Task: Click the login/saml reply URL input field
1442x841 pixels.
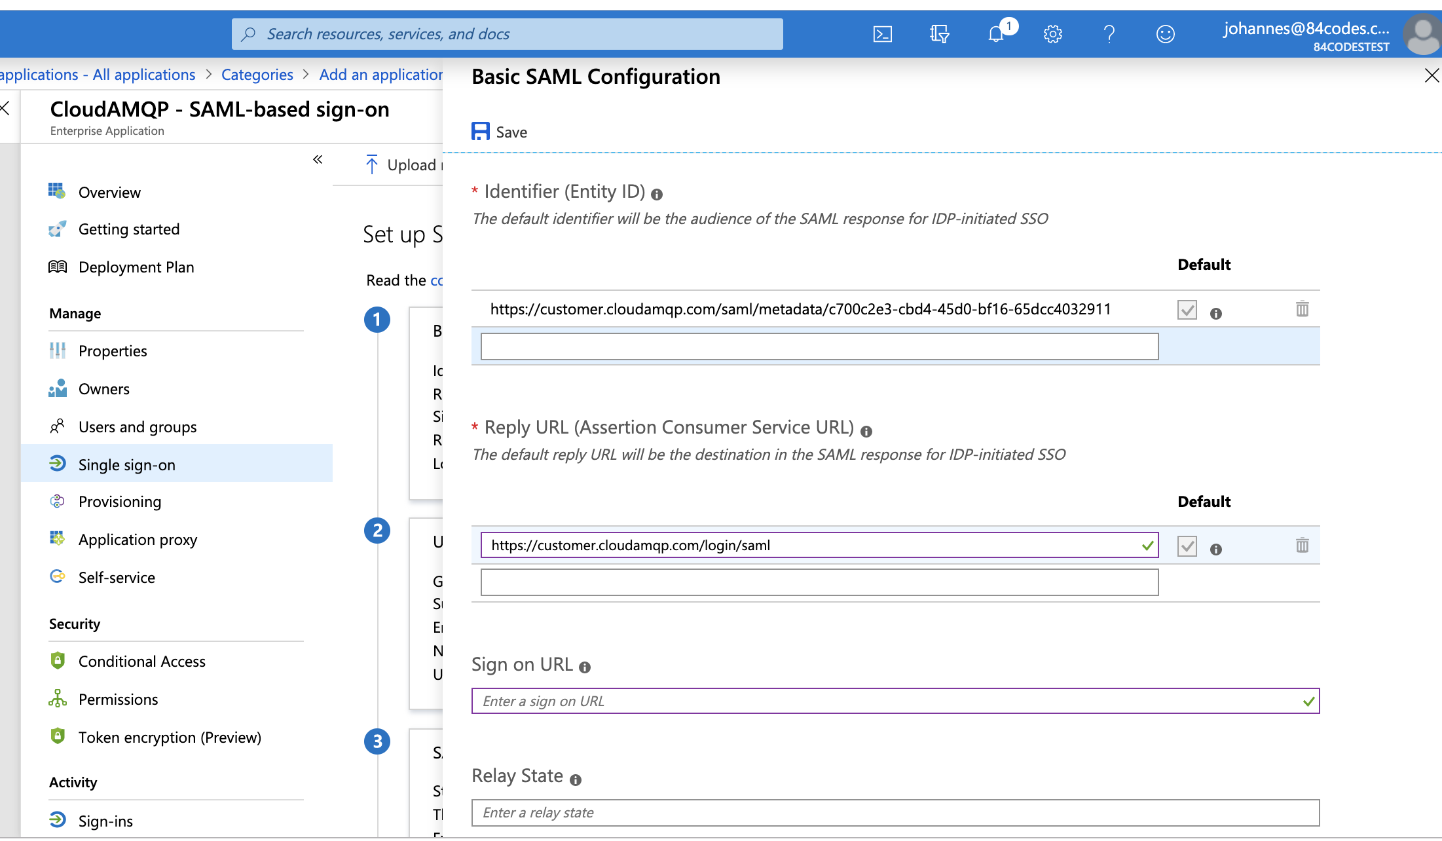Action: pos(819,545)
